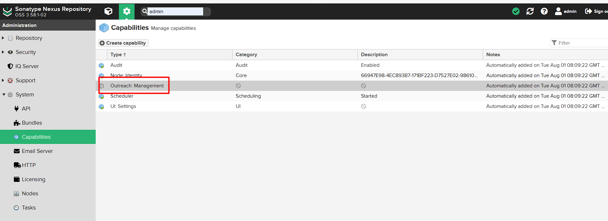Screen dimensions: 608x221
Task: Expand the Security section arrow
Action: tap(3, 52)
